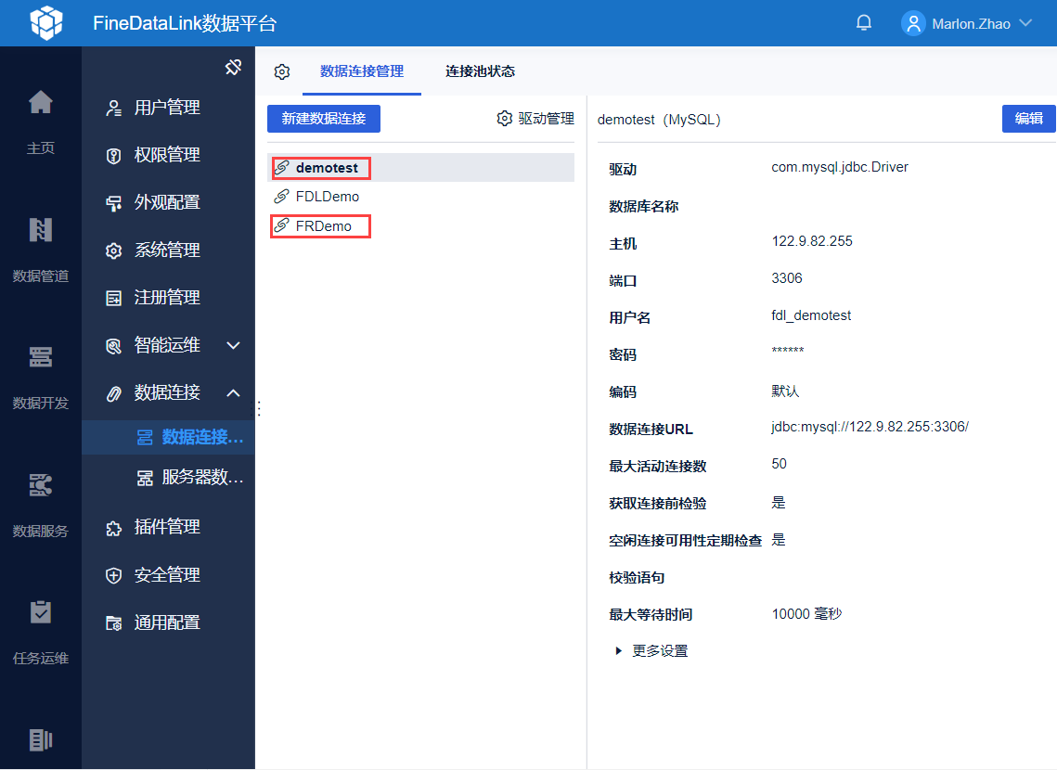Select the FRDemo connection
This screenshot has width=1057, height=770.
click(420, 226)
